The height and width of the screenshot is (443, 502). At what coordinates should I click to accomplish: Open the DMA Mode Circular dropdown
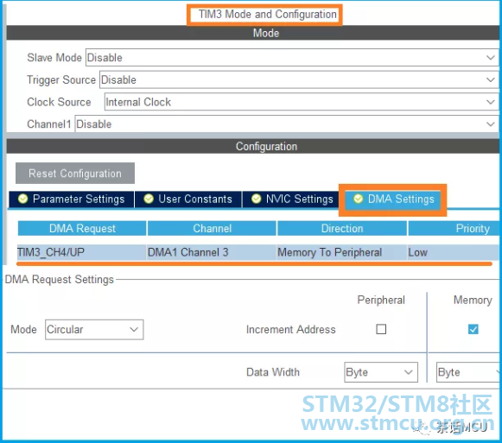pyautogui.click(x=94, y=329)
